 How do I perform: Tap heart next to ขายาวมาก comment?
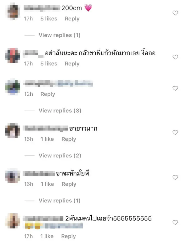click(175, 132)
